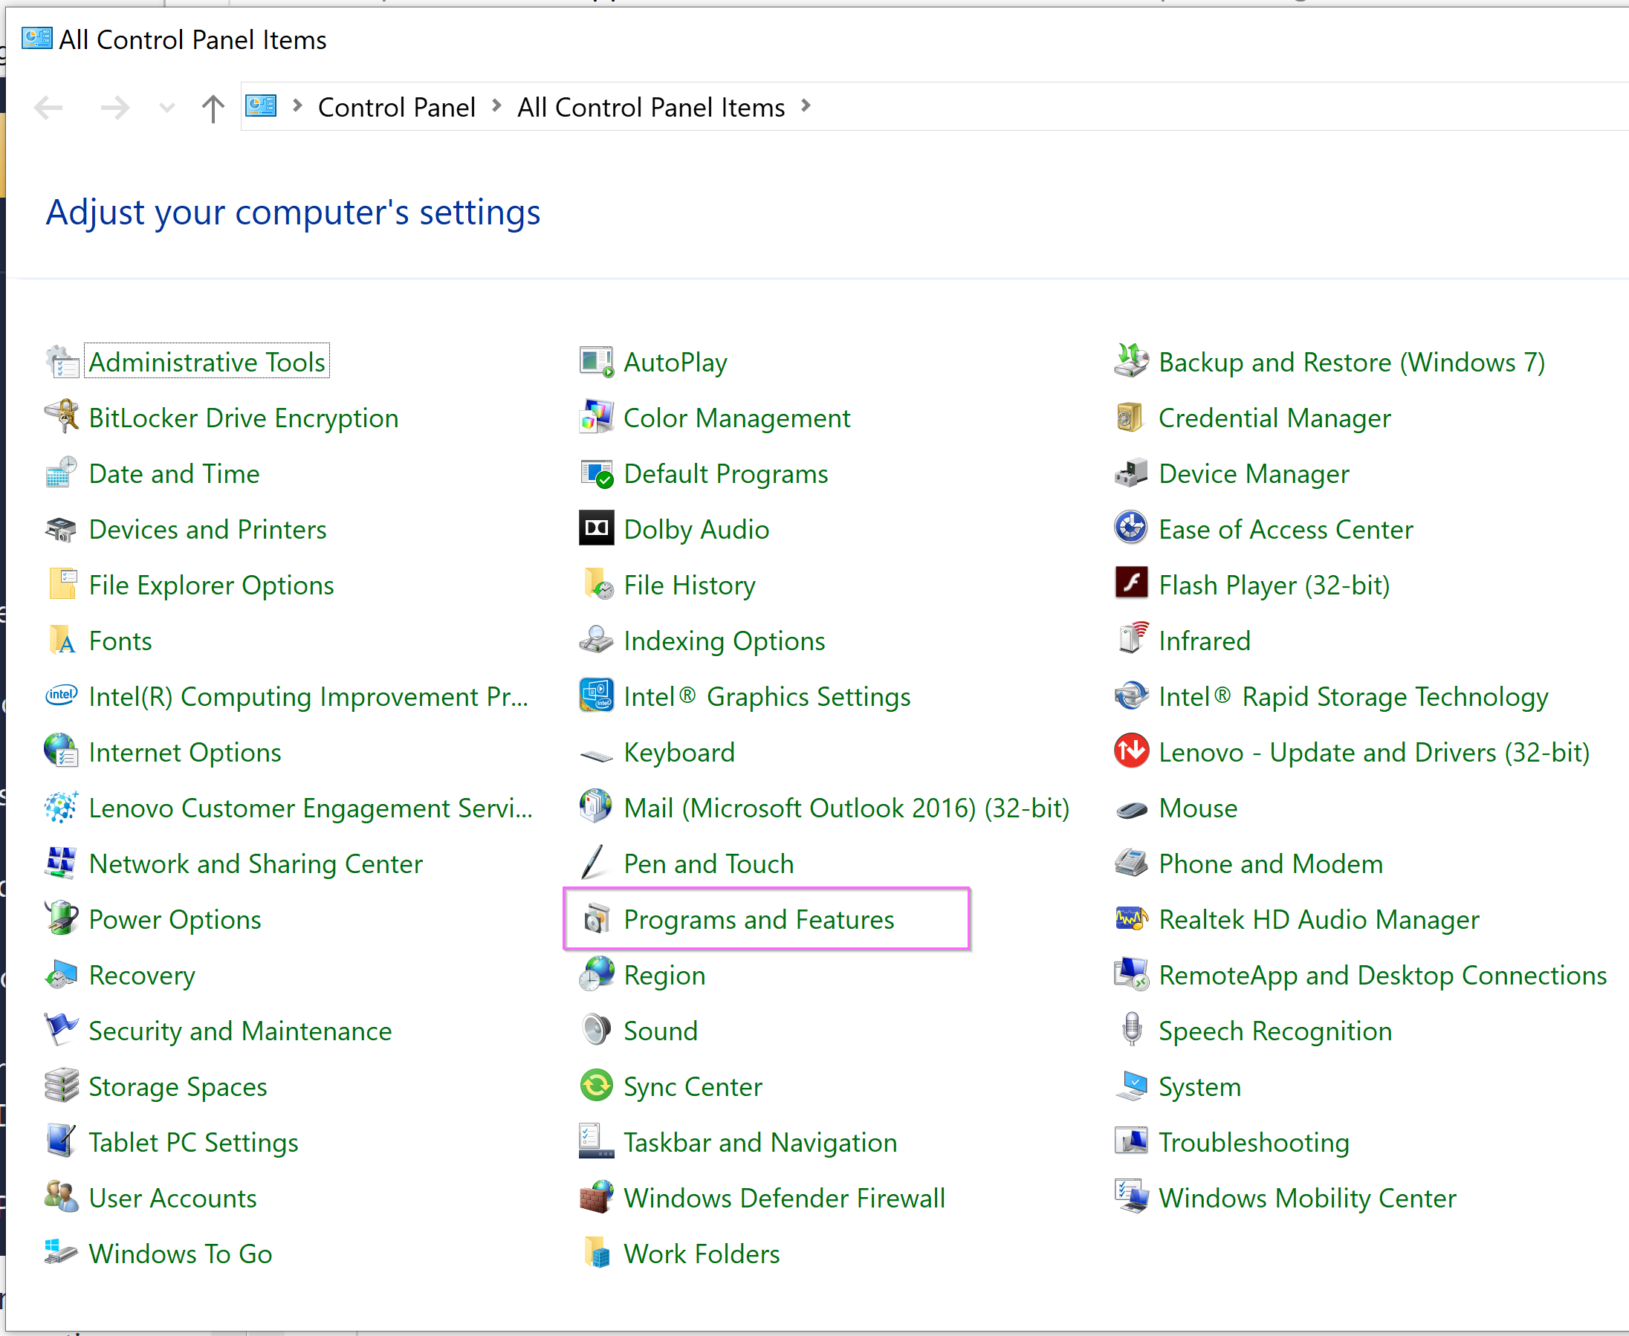The image size is (1629, 1336).
Task: Open the Default Programs link
Action: 725,474
